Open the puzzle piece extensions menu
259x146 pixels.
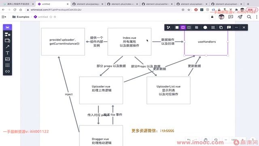point(236,10)
